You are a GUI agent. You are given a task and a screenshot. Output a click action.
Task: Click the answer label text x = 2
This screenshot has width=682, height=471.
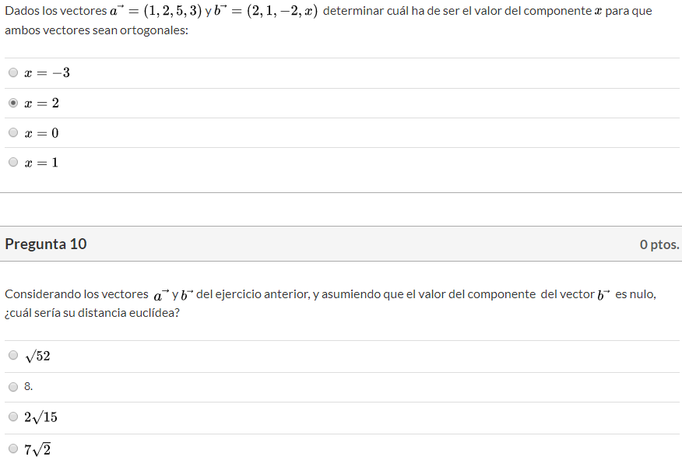click(x=42, y=103)
